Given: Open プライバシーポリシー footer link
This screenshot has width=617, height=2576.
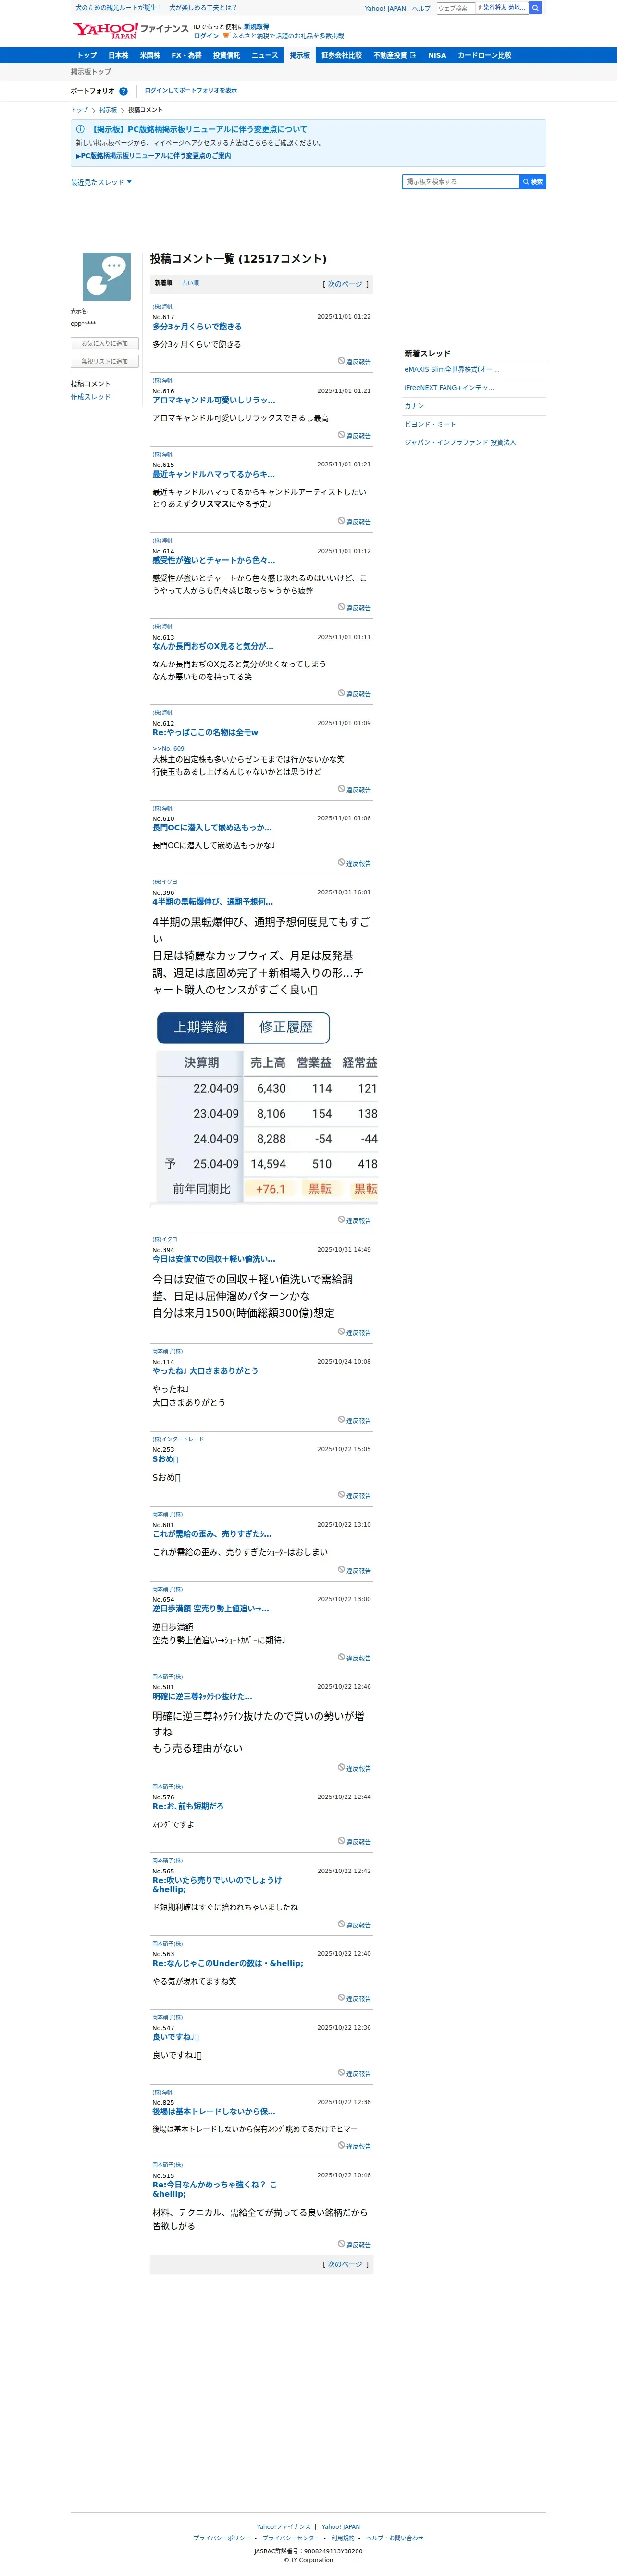Looking at the screenshot, I should coord(222,2538).
